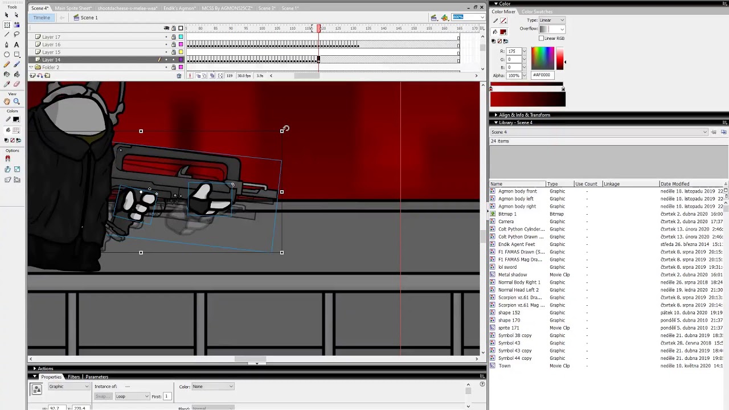The image size is (729, 410).
Task: Toggle Onion Skin Outlines in timeline
Action: (204, 76)
